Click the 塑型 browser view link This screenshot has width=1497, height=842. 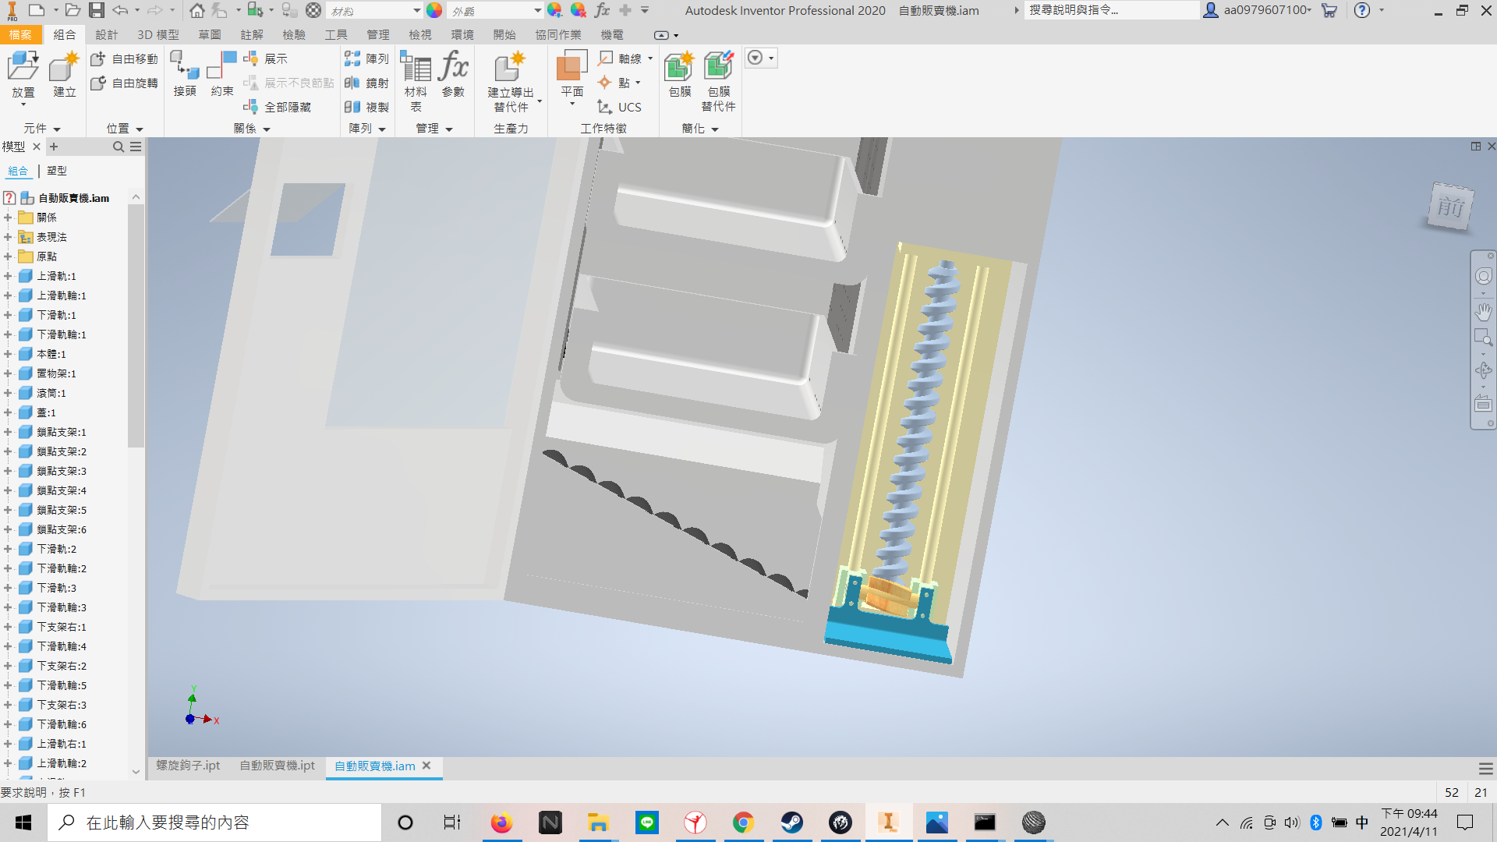pos(57,171)
